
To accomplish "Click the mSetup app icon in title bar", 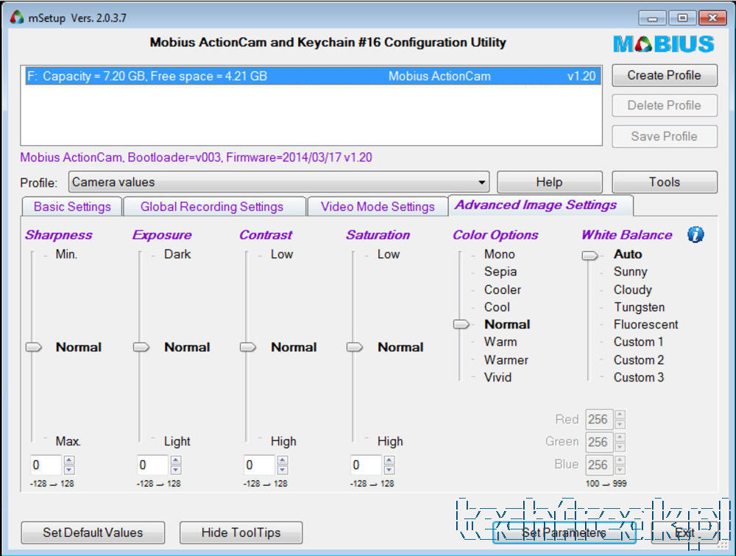I will (x=17, y=18).
